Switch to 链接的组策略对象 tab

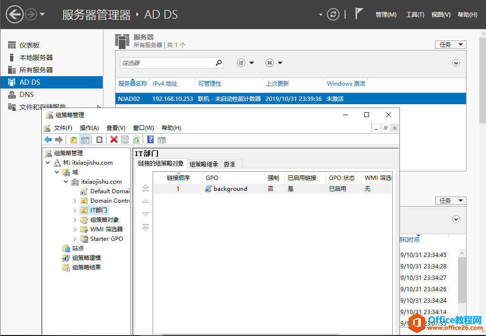click(161, 164)
